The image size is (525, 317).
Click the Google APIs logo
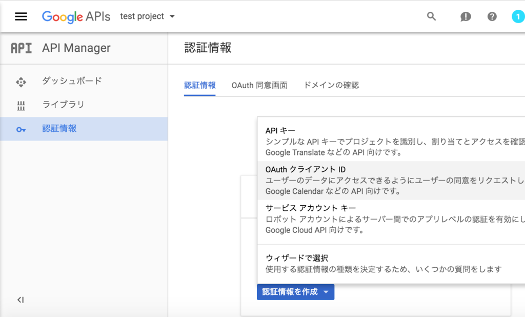[x=76, y=16]
